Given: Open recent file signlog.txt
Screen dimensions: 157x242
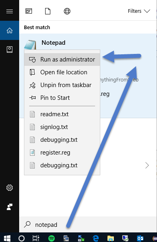Looking at the screenshot, I should point(62,127).
